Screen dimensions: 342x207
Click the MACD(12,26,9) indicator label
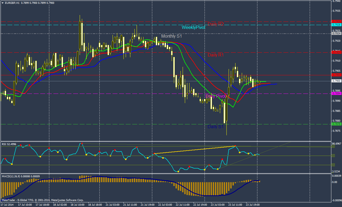point(21,176)
